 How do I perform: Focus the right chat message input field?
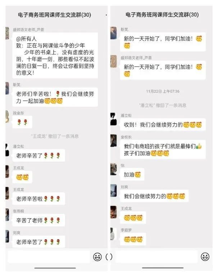[156, 257]
